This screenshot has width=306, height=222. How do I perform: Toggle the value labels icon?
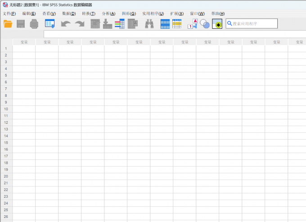click(x=192, y=24)
